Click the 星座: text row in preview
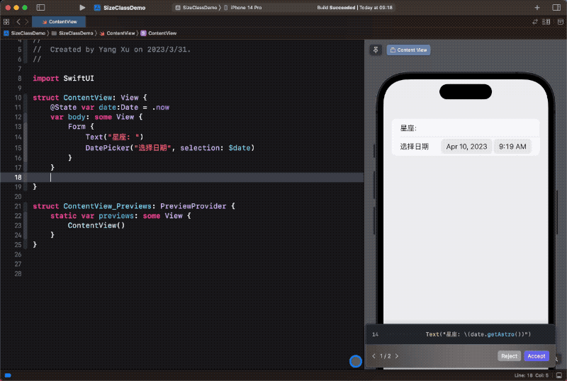 (x=466, y=128)
